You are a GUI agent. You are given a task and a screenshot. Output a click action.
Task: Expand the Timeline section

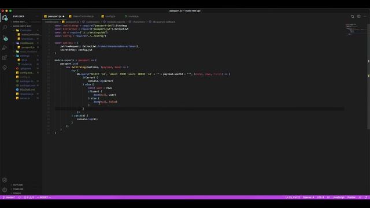click(x=18, y=189)
